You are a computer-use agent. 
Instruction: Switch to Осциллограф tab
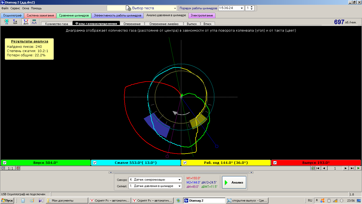pyautogui.click(x=12, y=15)
